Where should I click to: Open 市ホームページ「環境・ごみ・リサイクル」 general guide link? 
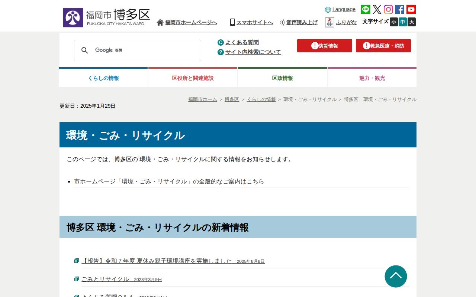[169, 182]
